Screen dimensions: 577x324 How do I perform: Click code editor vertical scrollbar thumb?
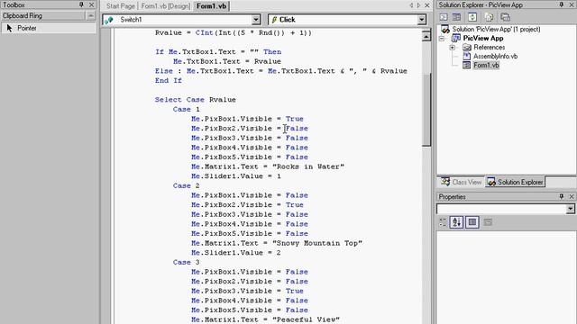pos(426,110)
